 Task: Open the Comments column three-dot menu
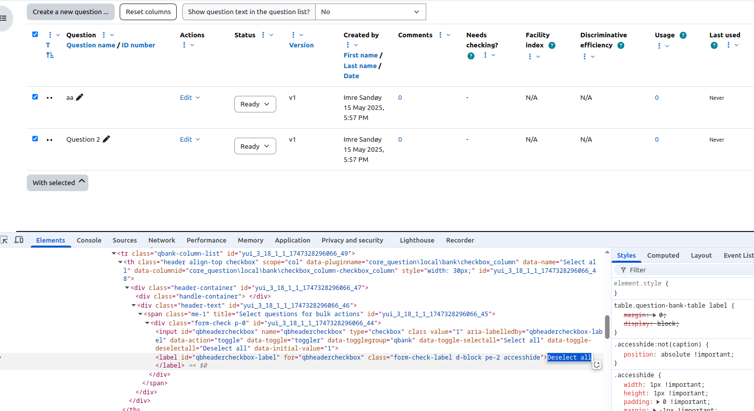pos(440,35)
